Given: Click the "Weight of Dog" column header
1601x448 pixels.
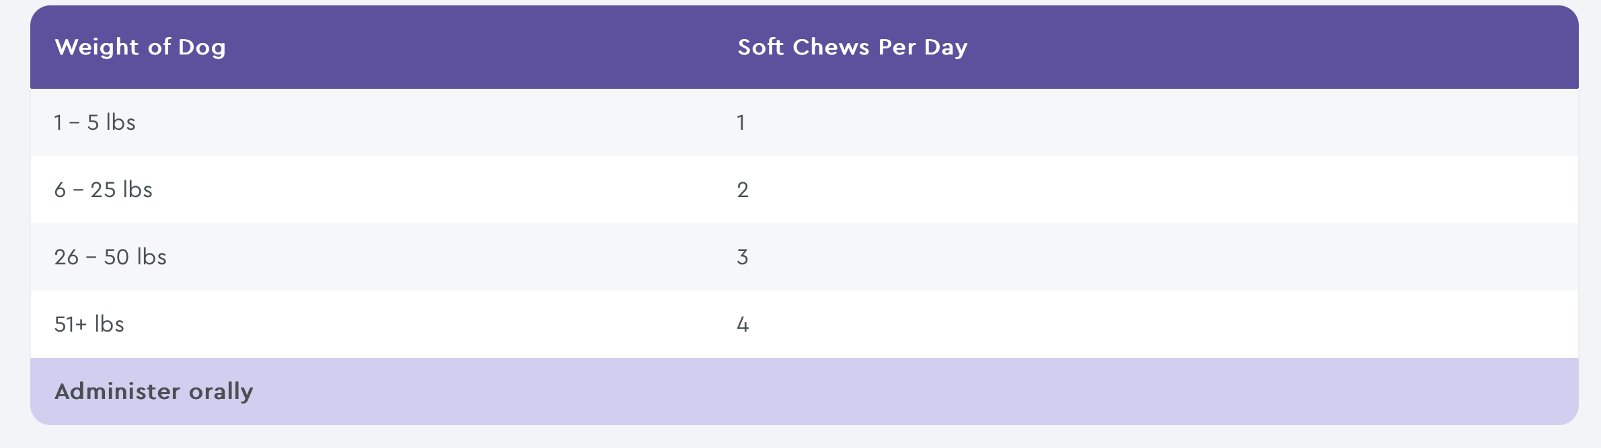Looking at the screenshot, I should click(x=140, y=47).
